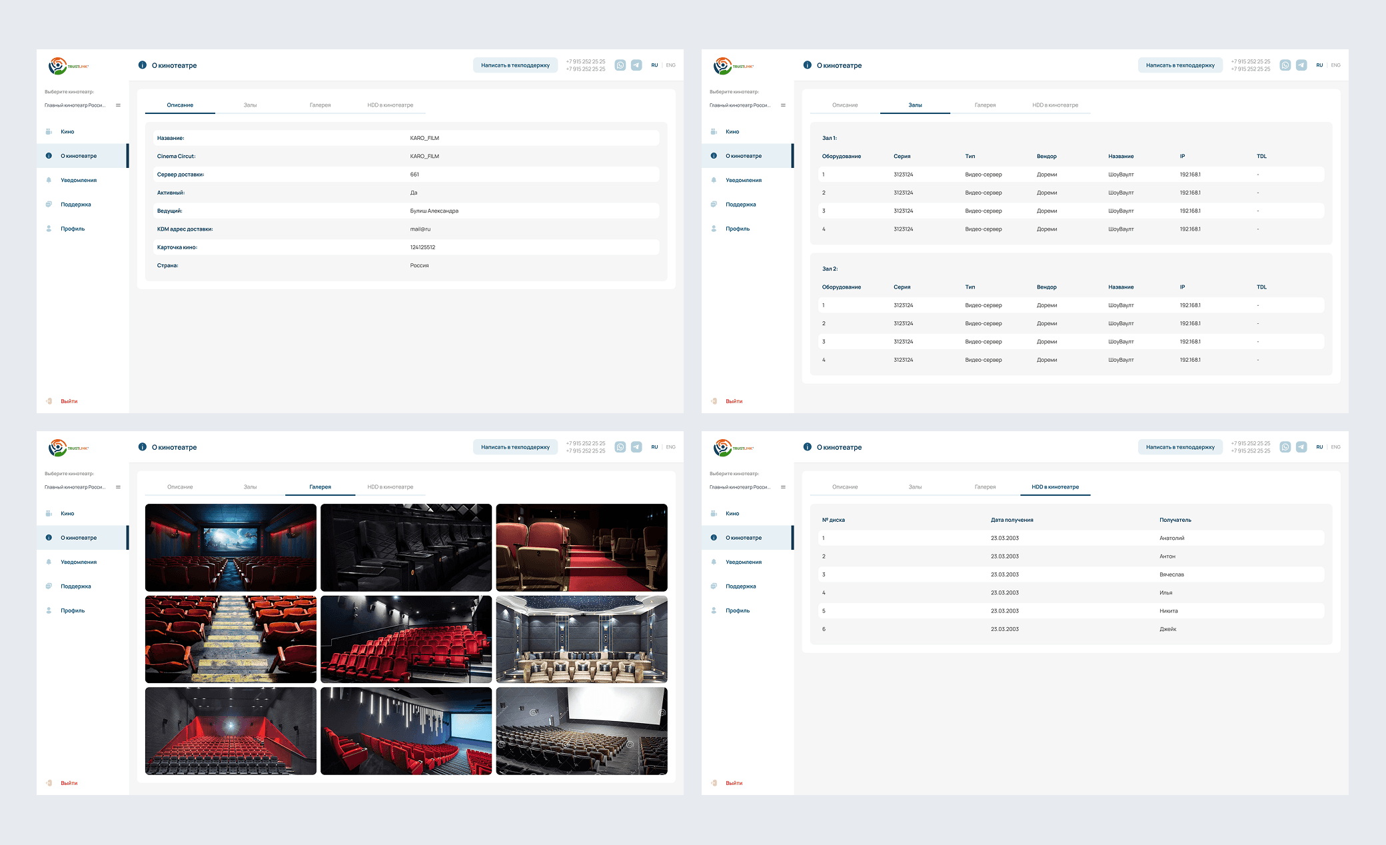Open gallery photo of starry-ceiling lounge hall
The height and width of the screenshot is (845, 1386).
(581, 639)
